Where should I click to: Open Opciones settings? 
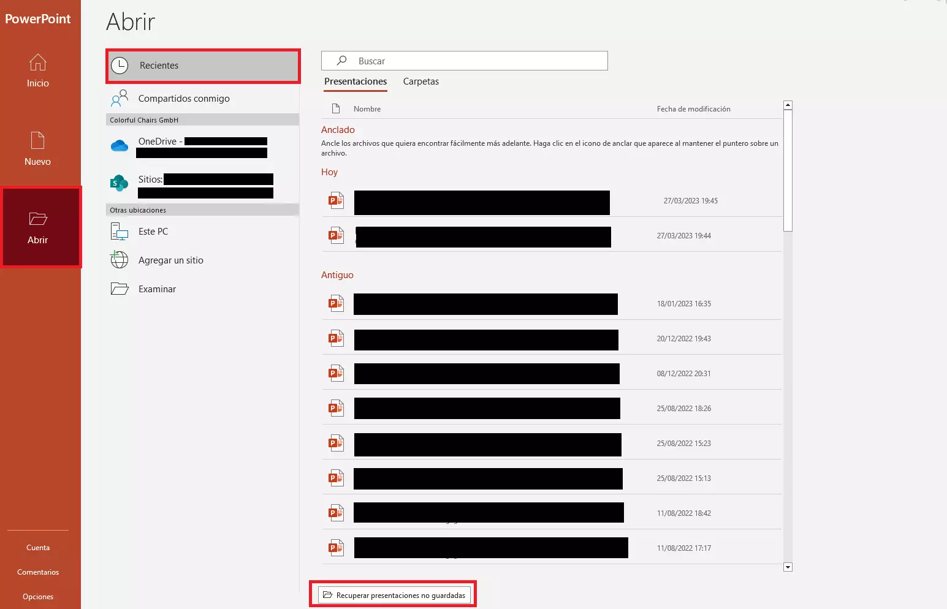pyautogui.click(x=38, y=597)
